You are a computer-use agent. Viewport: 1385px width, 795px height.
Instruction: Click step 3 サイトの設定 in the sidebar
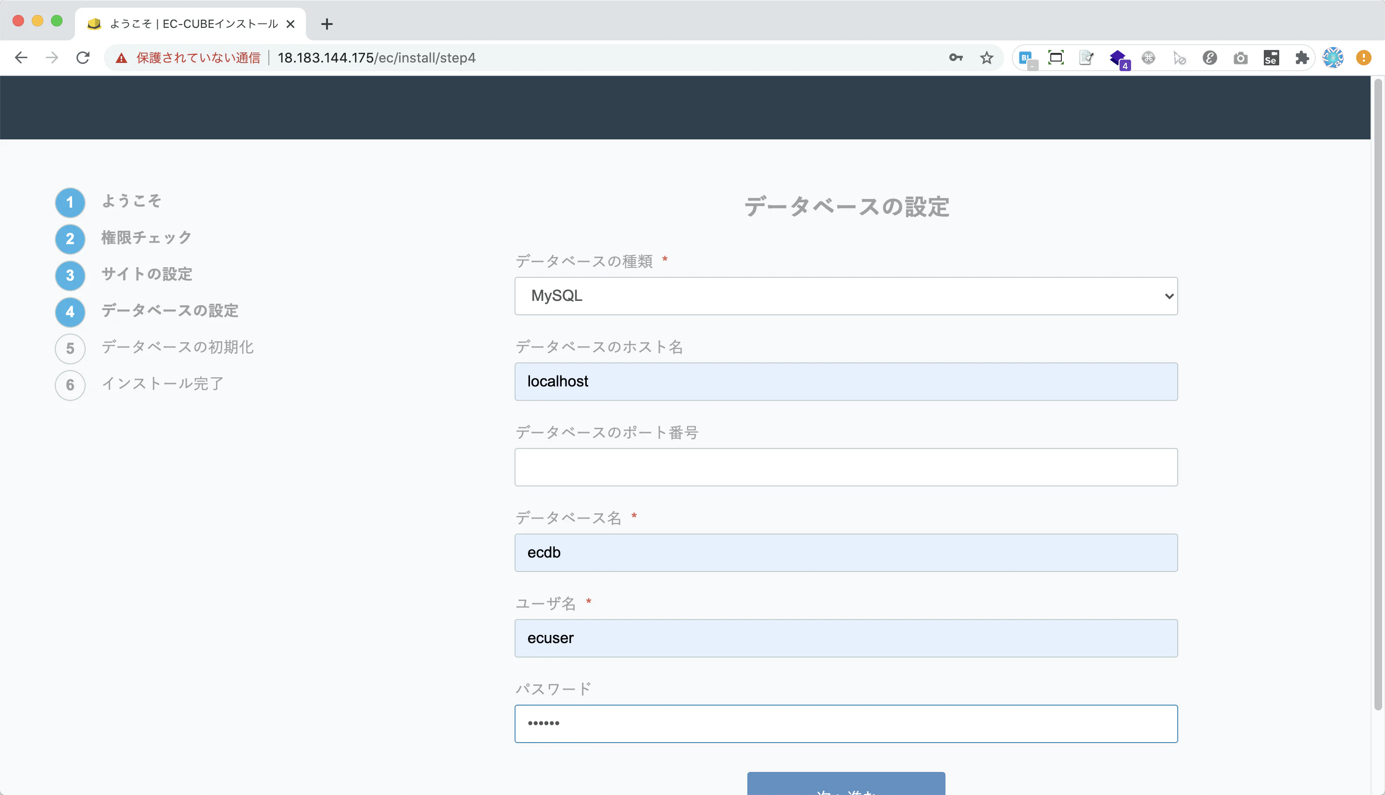pos(124,275)
